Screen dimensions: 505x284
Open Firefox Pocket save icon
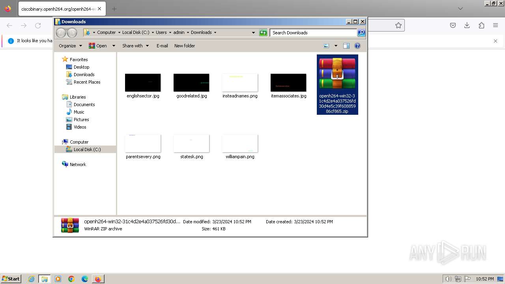453,25
